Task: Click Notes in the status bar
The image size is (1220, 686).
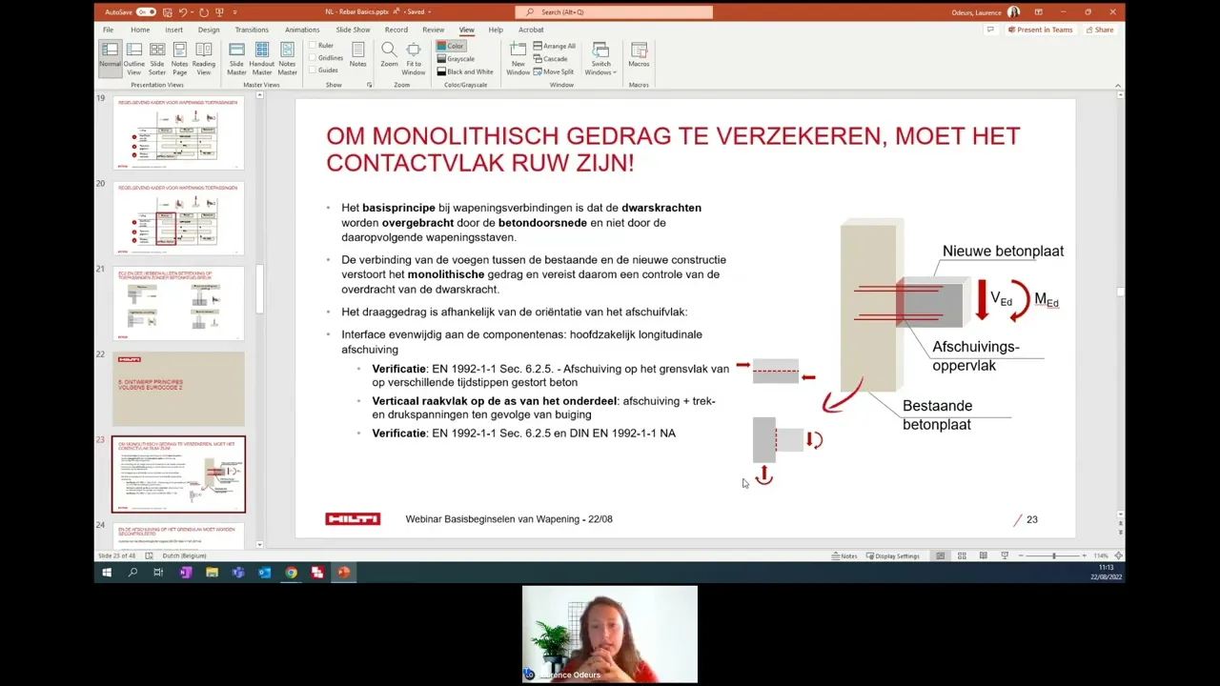Action: click(x=844, y=555)
